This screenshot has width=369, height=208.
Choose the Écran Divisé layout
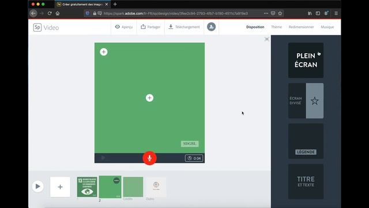[306, 101]
